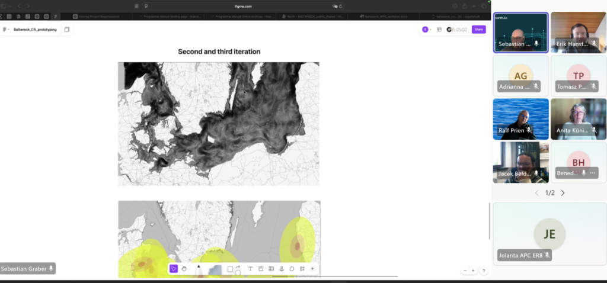Open the Figma main menu dropdown
Viewport: 607px width, 283px height.
point(7,29)
